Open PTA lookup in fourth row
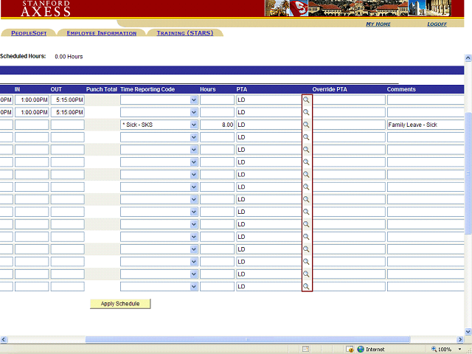Image resolution: width=472 pixels, height=354 pixels. 306,137
